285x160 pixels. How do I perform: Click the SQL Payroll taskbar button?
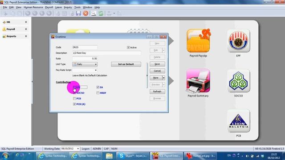166,156
